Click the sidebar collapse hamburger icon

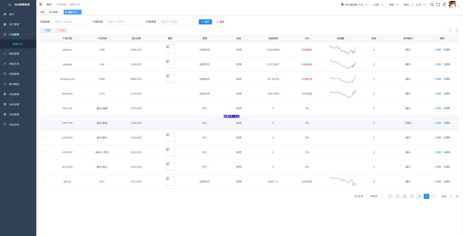point(41,4)
